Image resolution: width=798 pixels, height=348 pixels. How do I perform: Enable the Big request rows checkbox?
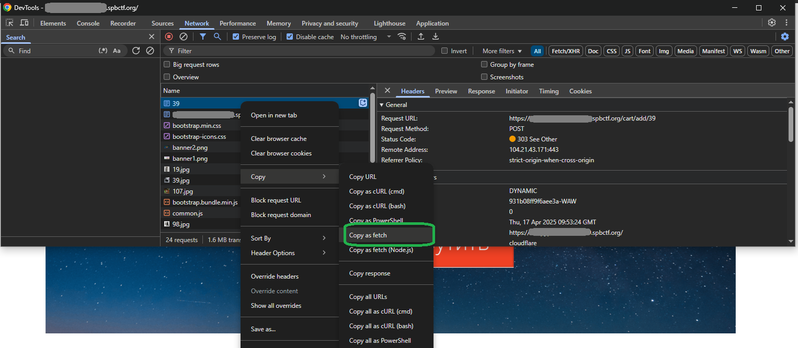[167, 65]
